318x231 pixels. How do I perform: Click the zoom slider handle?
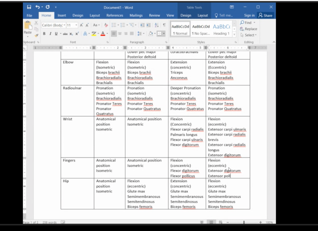(244, 222)
